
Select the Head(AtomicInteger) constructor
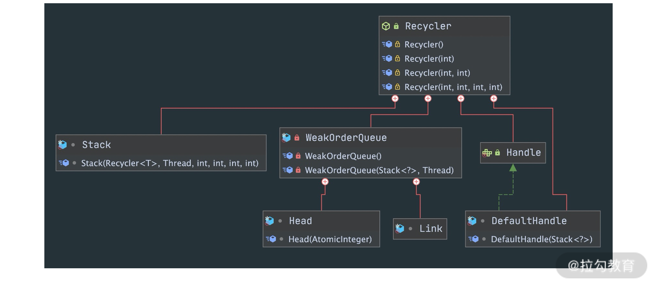click(x=330, y=239)
